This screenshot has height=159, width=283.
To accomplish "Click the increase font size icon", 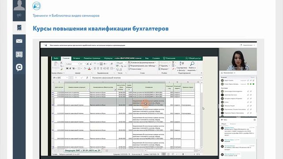I will coord(88,64).
